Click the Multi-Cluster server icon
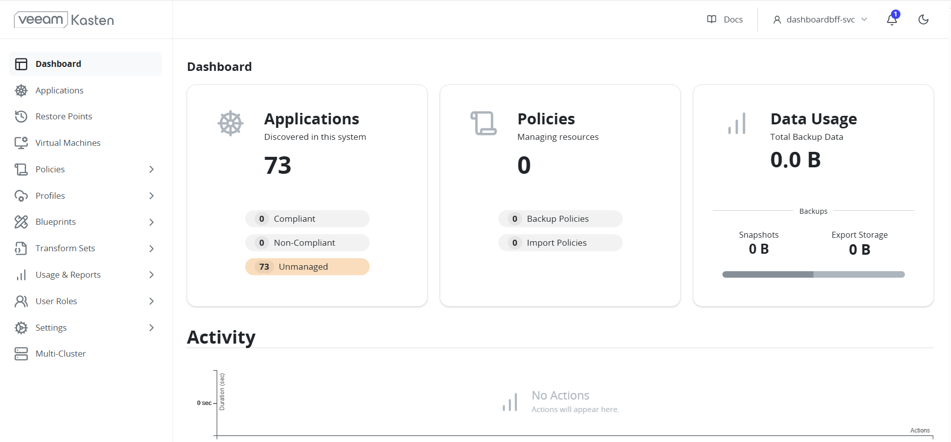The image size is (951, 442). point(21,354)
